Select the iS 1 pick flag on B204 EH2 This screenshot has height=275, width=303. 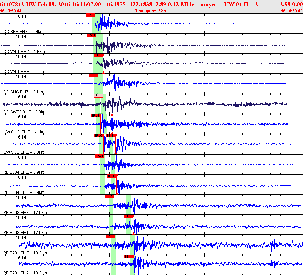pyautogui.click(x=113, y=176)
